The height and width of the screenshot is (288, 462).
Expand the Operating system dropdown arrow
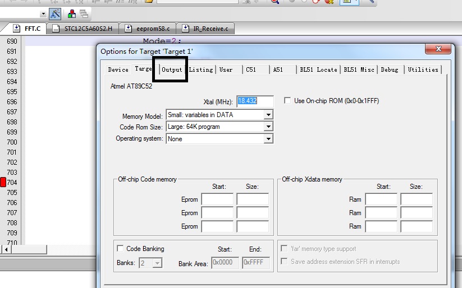pos(268,139)
